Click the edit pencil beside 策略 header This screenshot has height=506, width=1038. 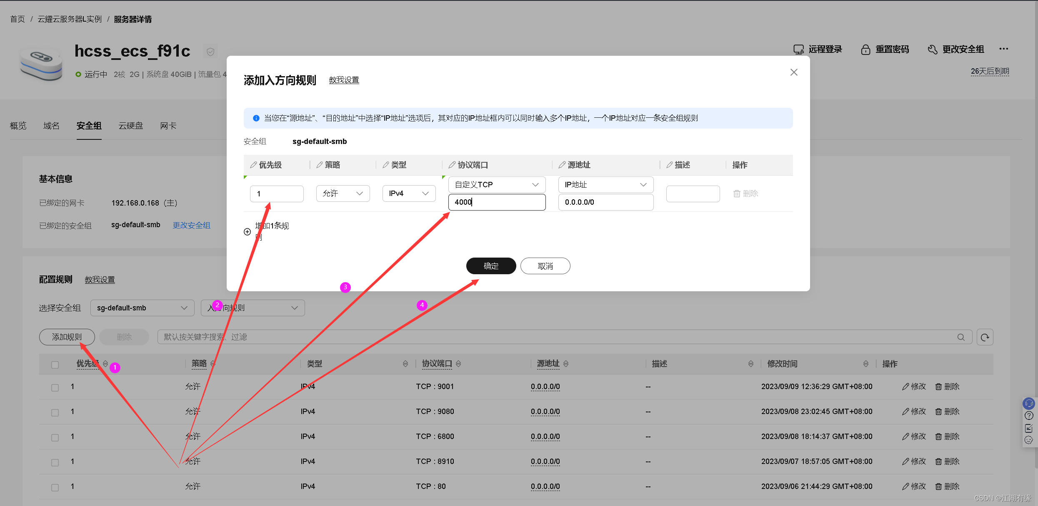pos(320,165)
